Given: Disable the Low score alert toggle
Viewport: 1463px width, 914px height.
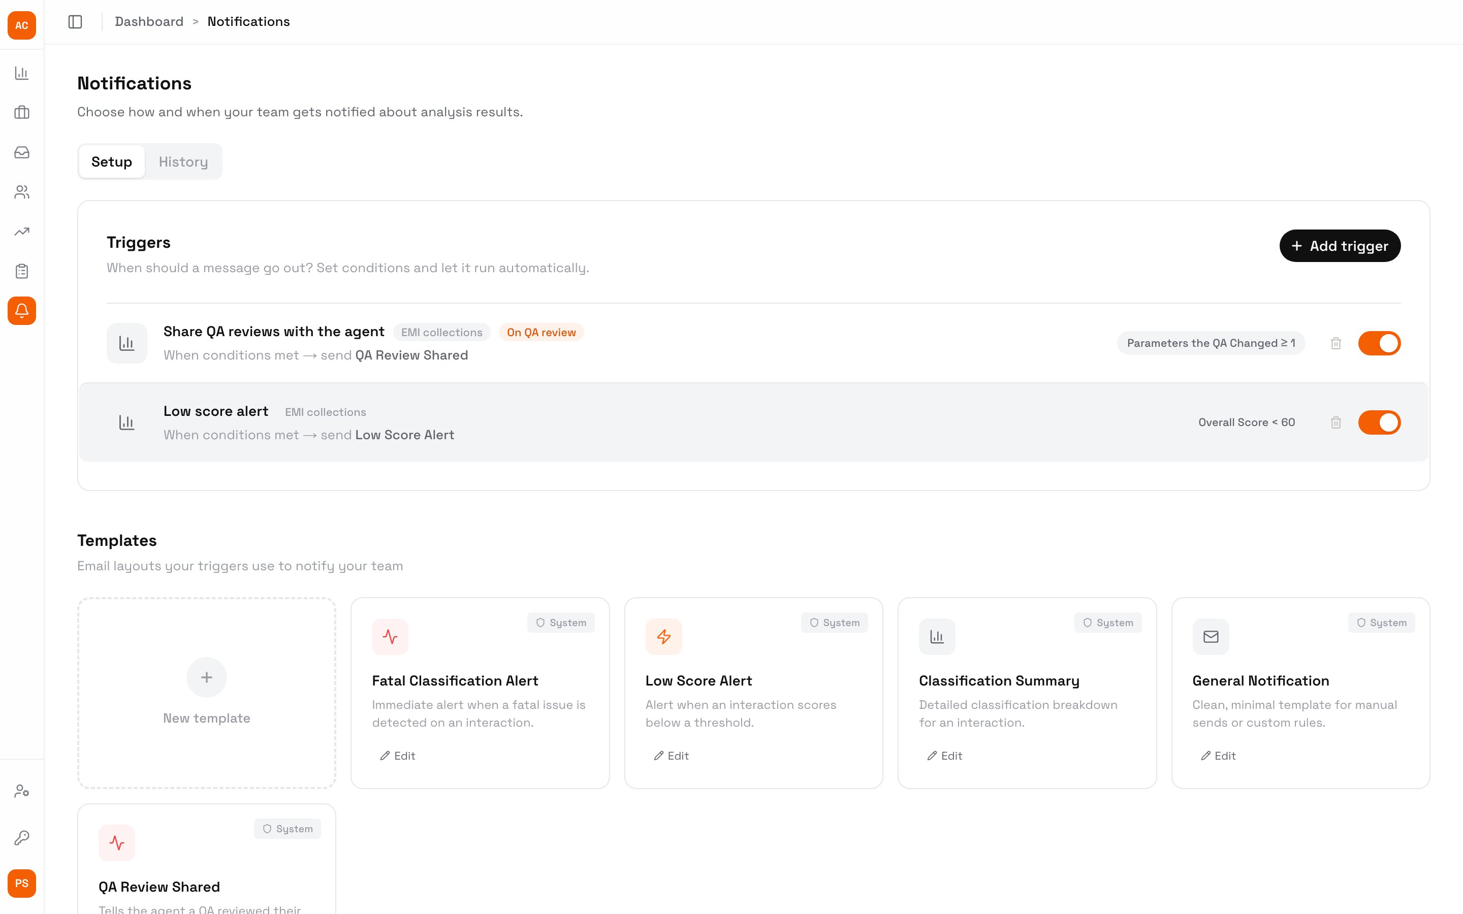Looking at the screenshot, I should (1380, 422).
